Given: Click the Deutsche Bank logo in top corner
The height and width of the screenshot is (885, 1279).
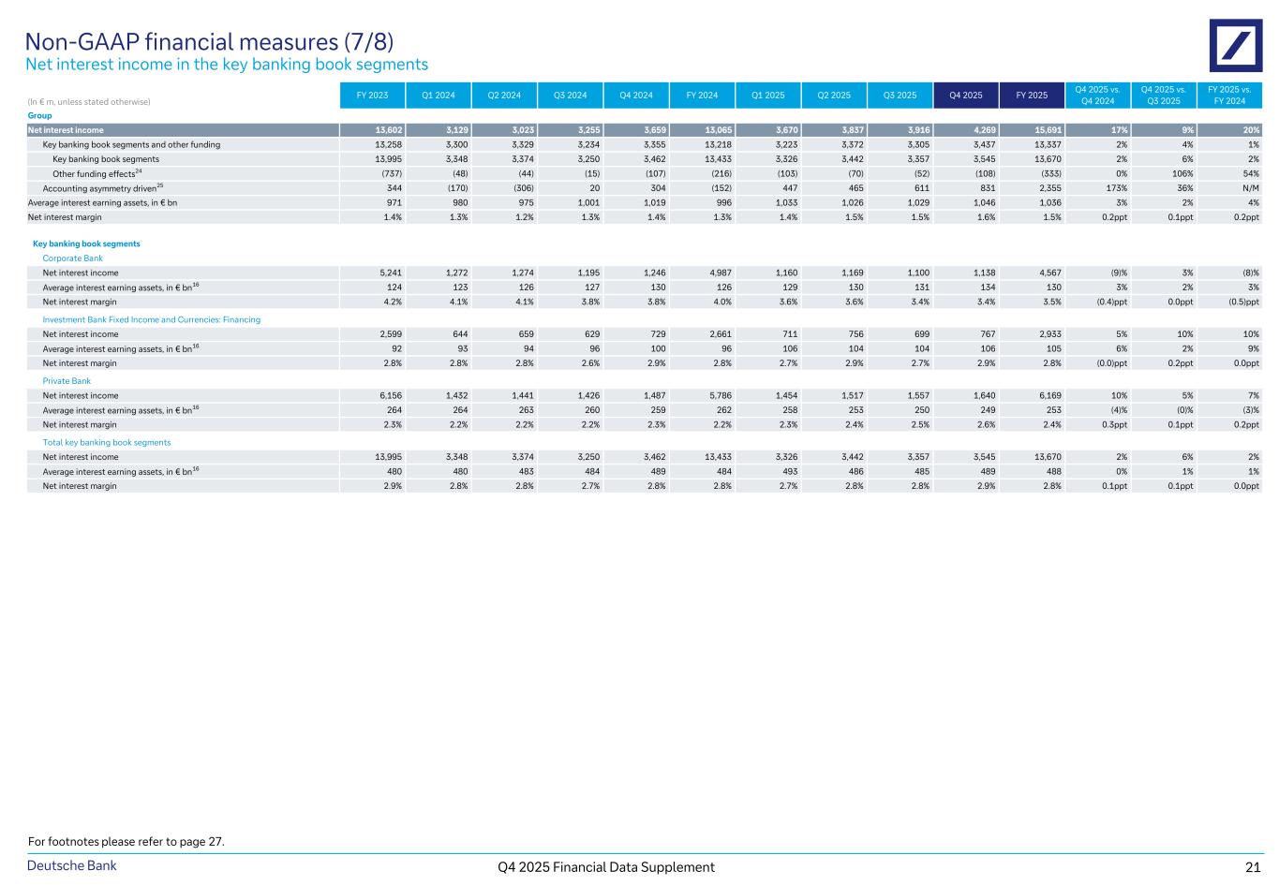Looking at the screenshot, I should pos(1235,46).
